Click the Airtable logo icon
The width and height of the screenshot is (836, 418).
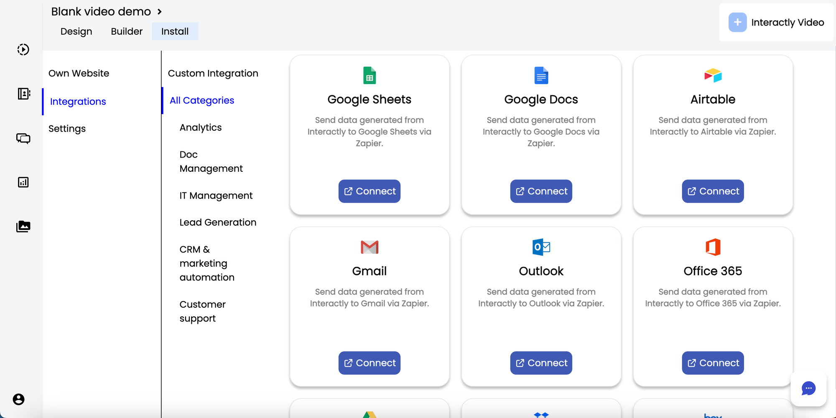pos(713,76)
